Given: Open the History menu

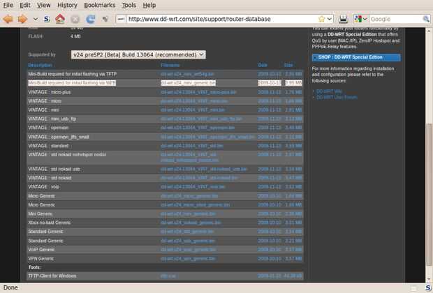Looking at the screenshot, I should [x=67, y=6].
